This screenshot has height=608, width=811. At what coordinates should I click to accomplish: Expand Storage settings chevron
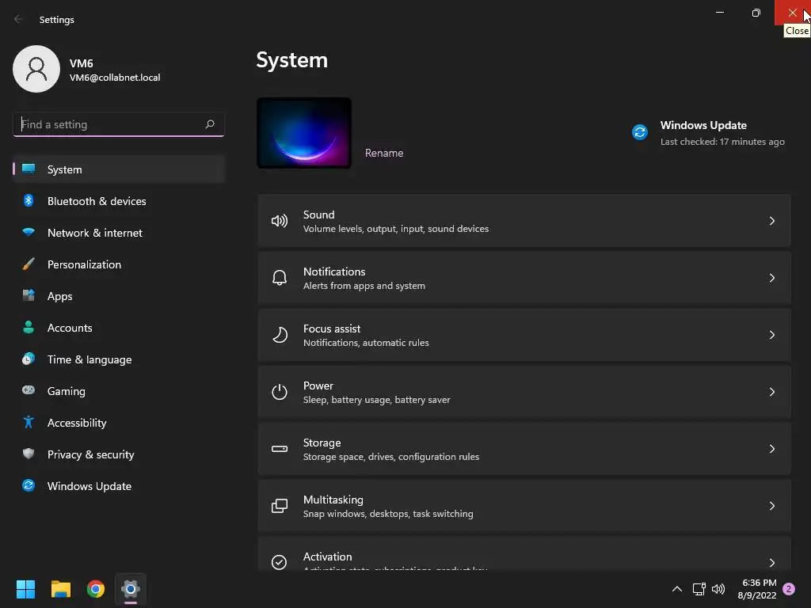(771, 449)
